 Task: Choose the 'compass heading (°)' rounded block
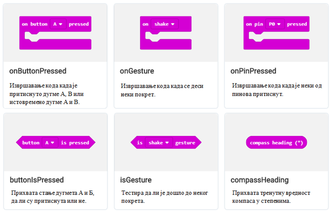[x=276, y=142]
